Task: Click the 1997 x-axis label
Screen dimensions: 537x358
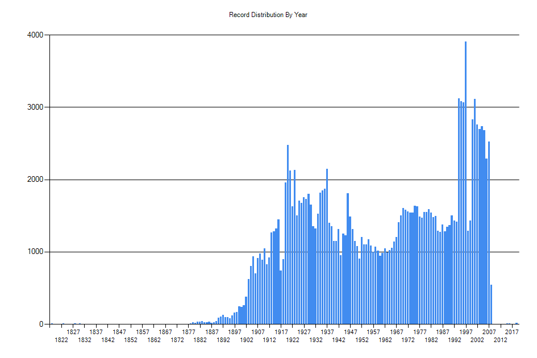Action: pyautogui.click(x=466, y=332)
